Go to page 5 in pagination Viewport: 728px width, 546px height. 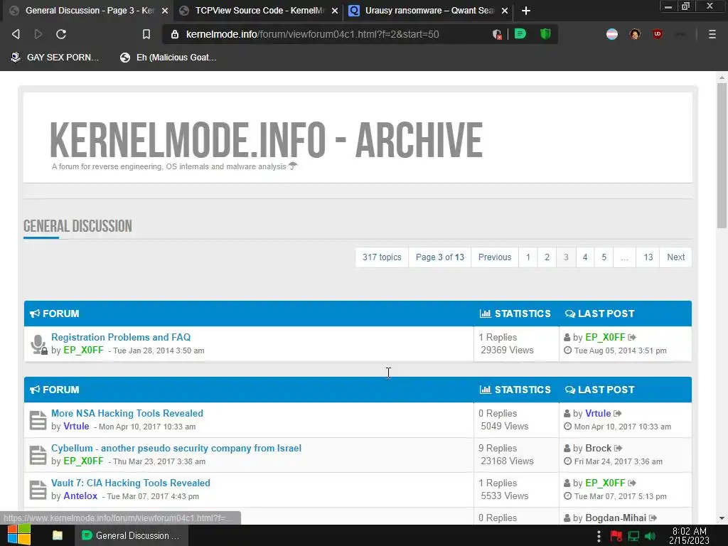click(604, 257)
